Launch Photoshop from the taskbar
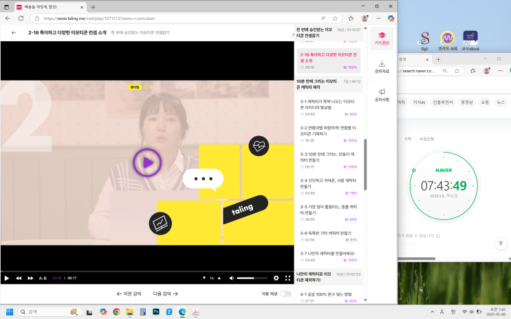 (156, 312)
